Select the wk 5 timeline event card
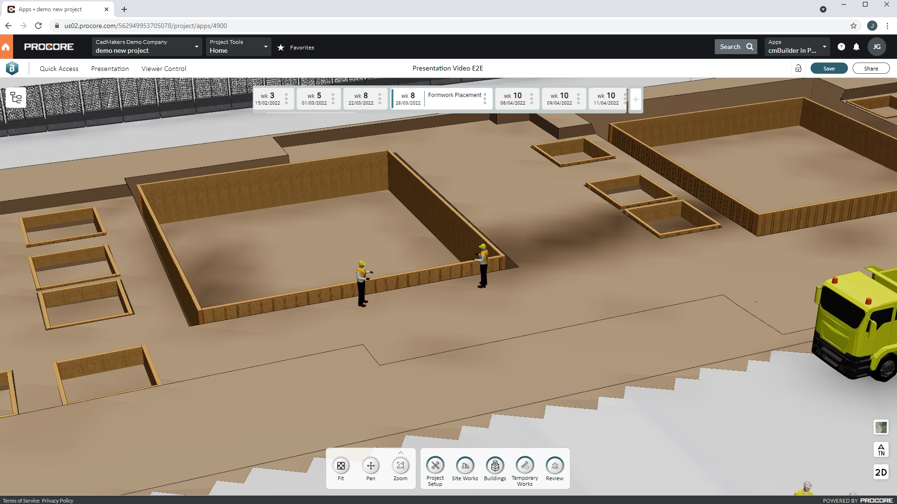 point(316,98)
